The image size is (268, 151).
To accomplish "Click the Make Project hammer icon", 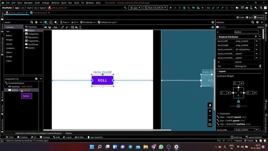I will click(125, 8).
